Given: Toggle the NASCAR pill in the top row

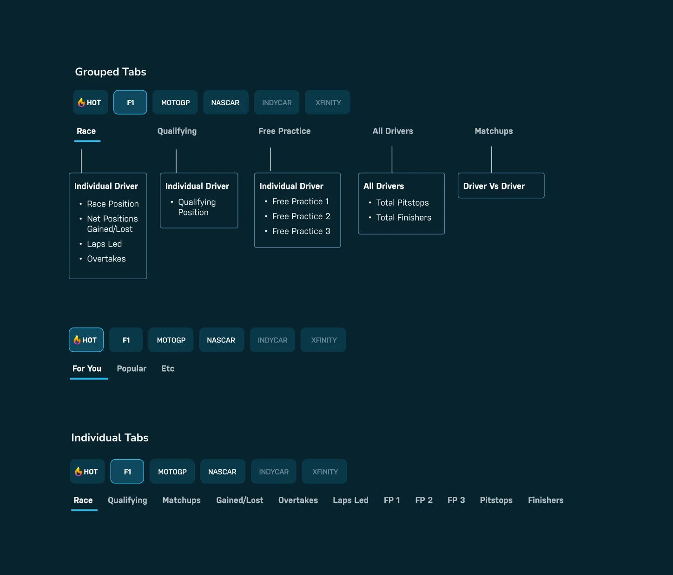Looking at the screenshot, I should click(226, 102).
